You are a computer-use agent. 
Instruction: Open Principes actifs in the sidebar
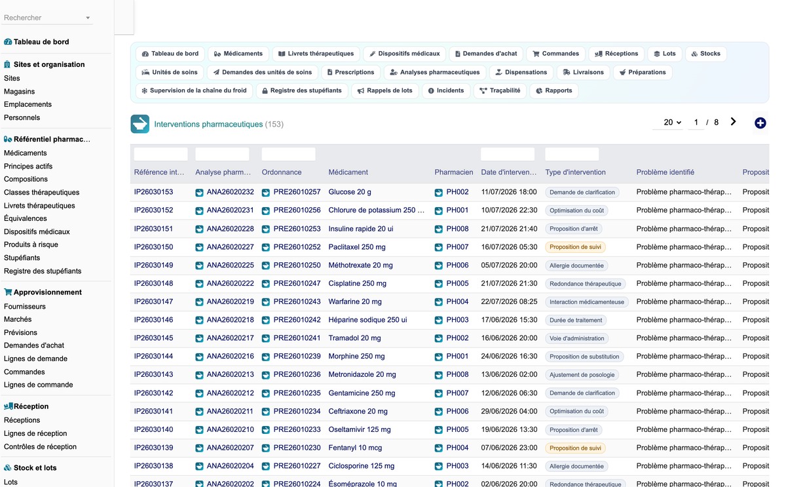(x=28, y=166)
